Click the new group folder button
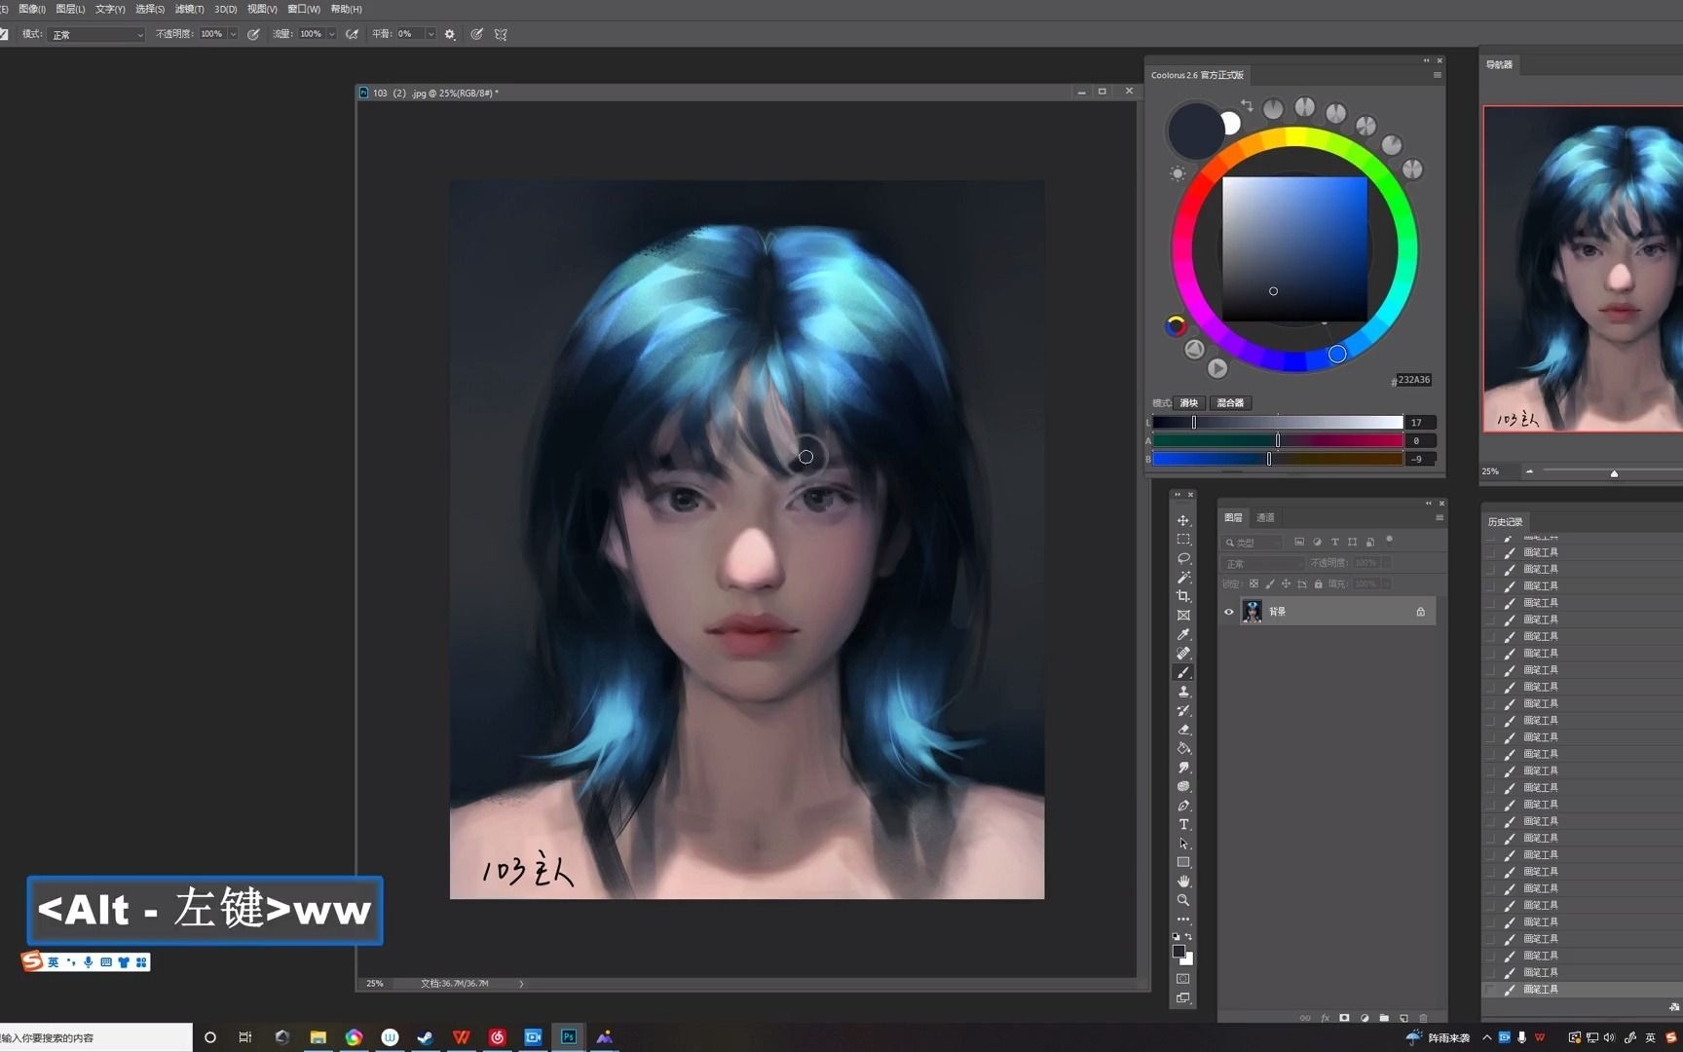1683x1052 pixels. [1384, 1018]
